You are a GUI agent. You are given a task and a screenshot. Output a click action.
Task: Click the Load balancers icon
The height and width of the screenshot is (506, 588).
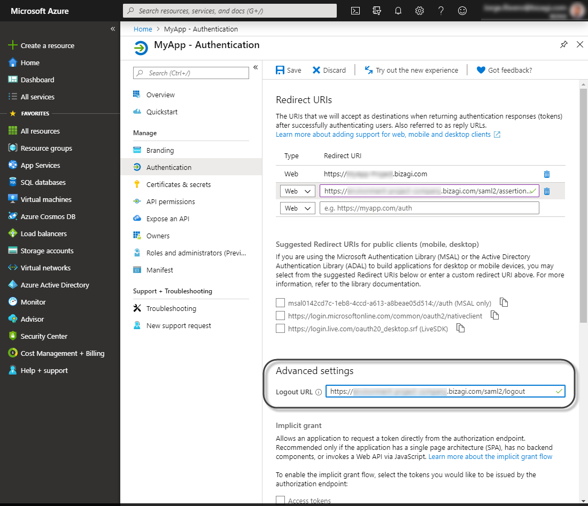tap(13, 233)
